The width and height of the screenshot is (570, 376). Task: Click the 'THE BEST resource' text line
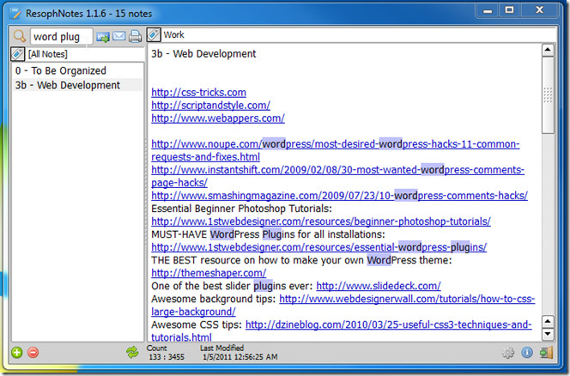point(301,260)
